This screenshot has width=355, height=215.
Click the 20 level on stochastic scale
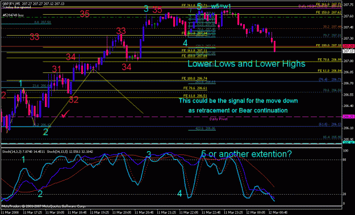coord(345,194)
